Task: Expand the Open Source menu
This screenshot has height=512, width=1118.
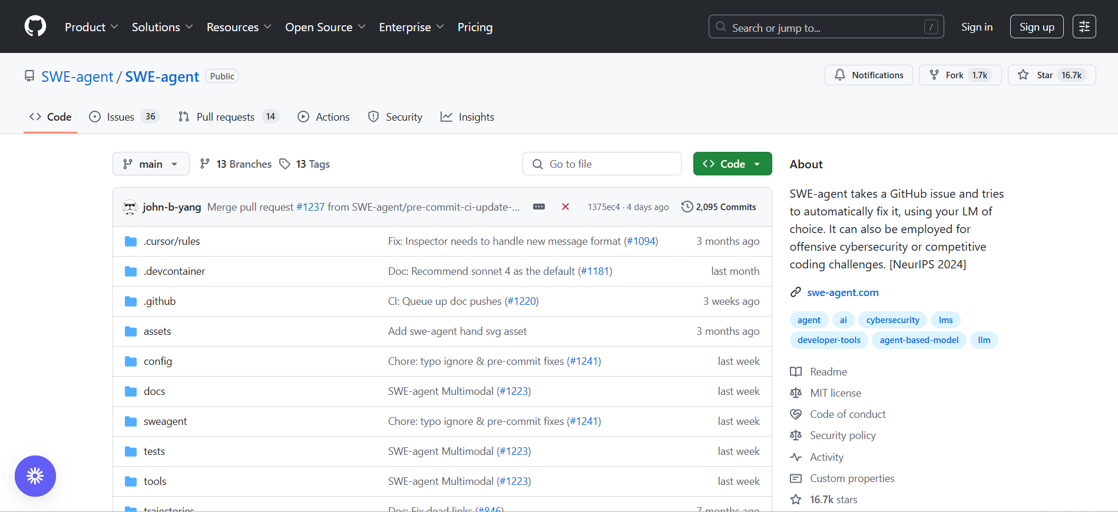Action: [x=325, y=27]
